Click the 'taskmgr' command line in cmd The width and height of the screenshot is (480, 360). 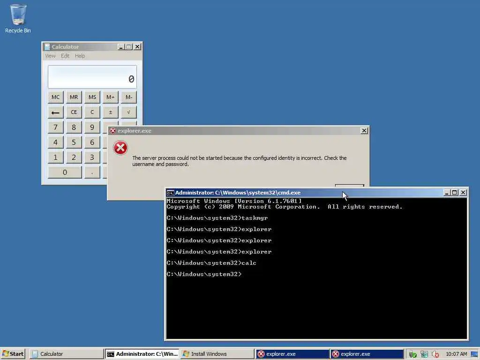pos(217,218)
